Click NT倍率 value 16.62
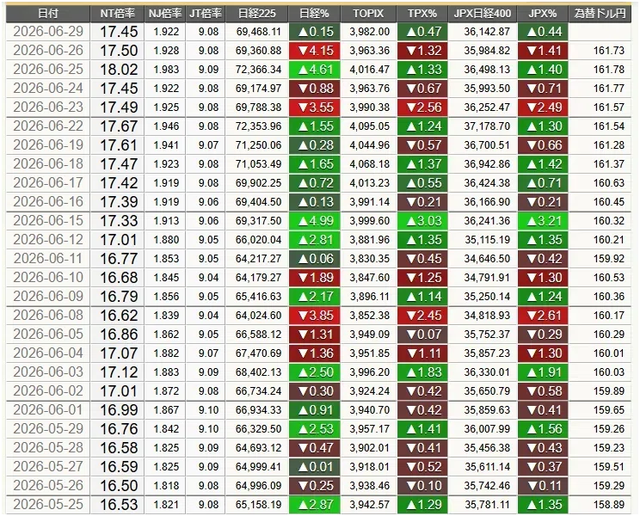 (119, 316)
